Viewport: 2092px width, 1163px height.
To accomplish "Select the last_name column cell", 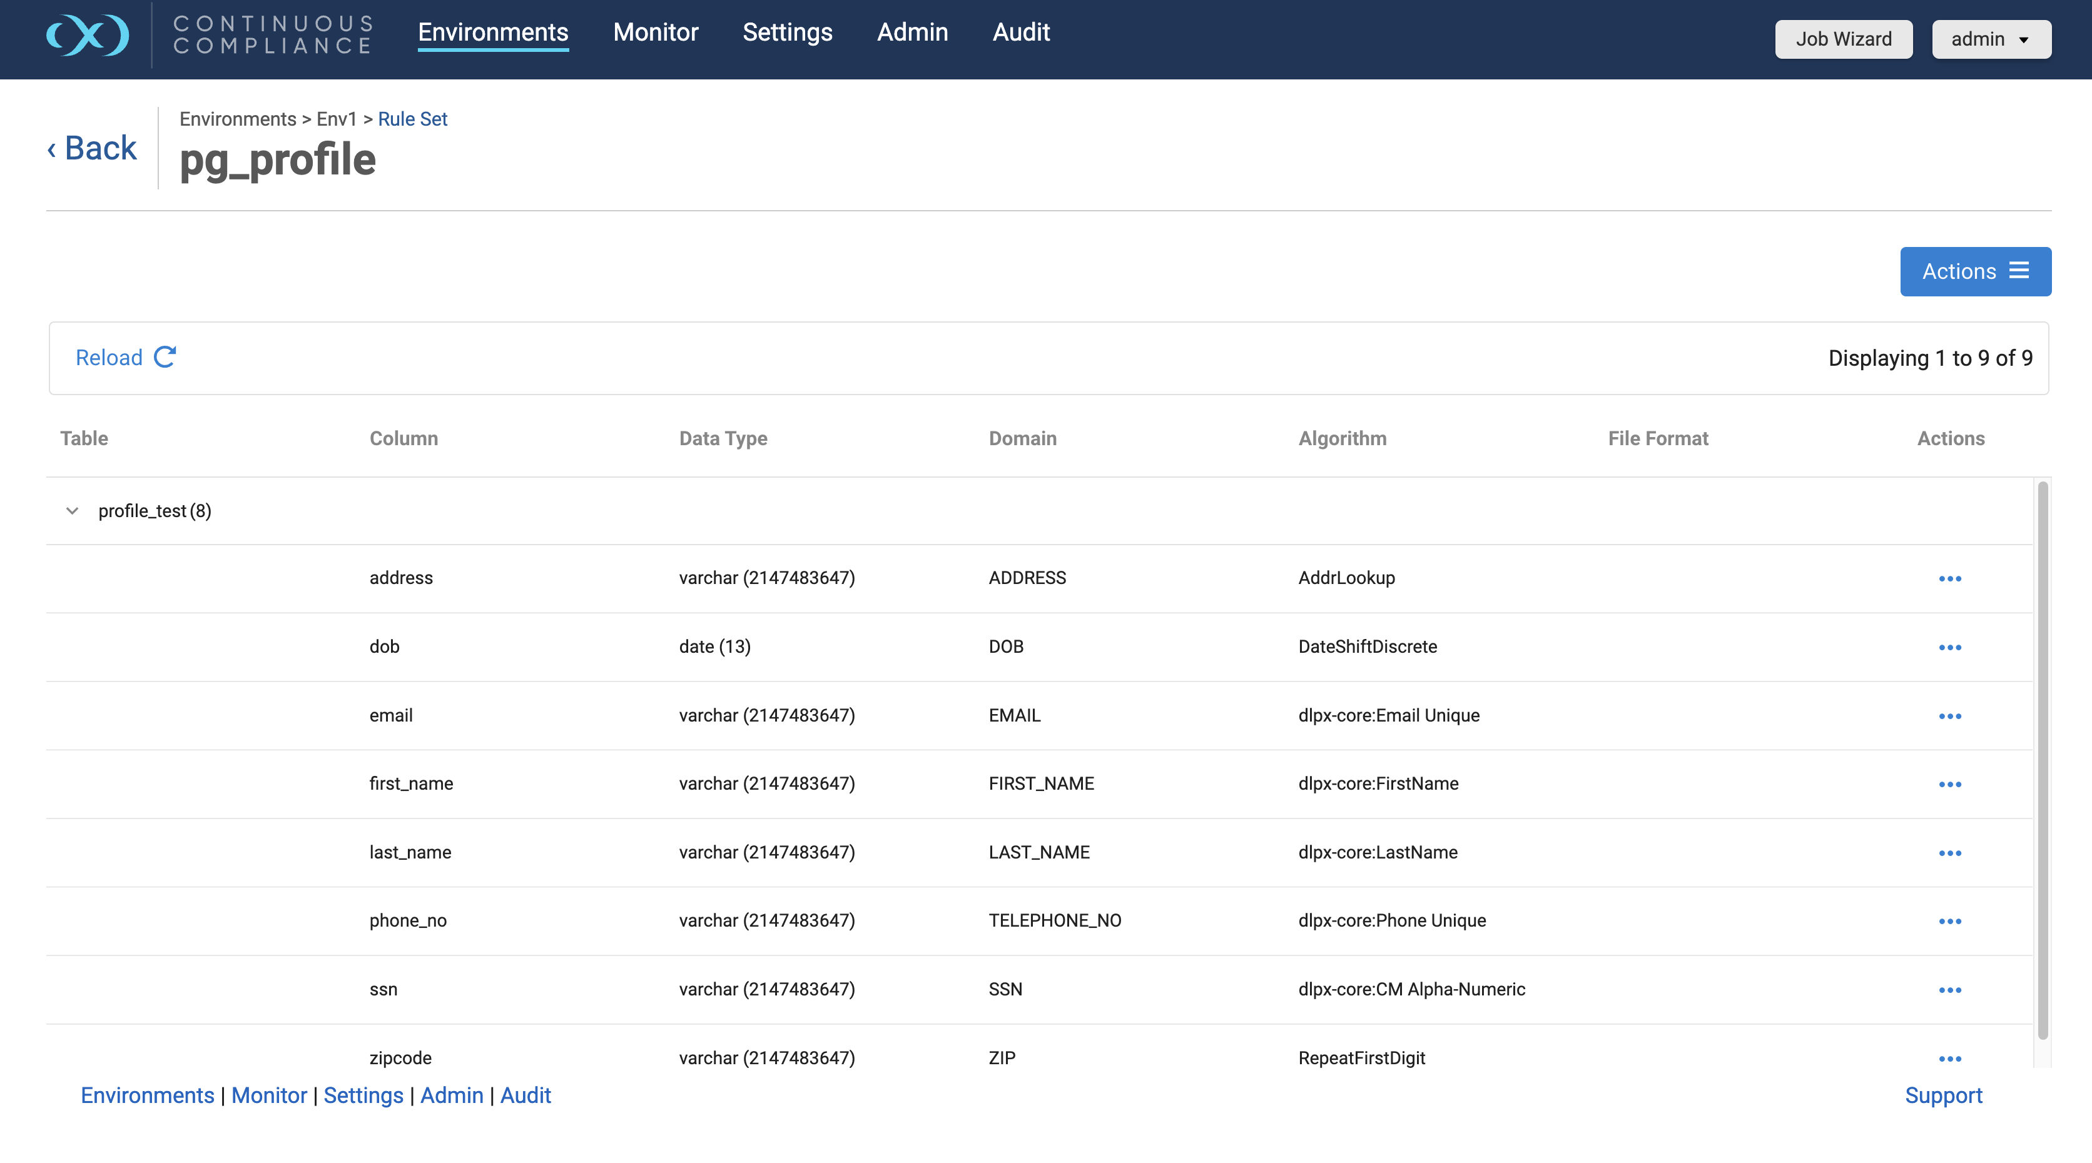I will (x=410, y=852).
